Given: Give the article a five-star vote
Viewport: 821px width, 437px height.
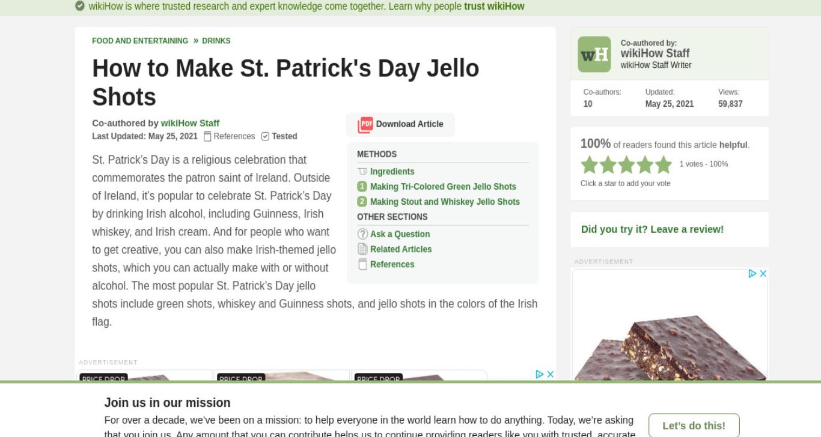Looking at the screenshot, I should pos(664,164).
